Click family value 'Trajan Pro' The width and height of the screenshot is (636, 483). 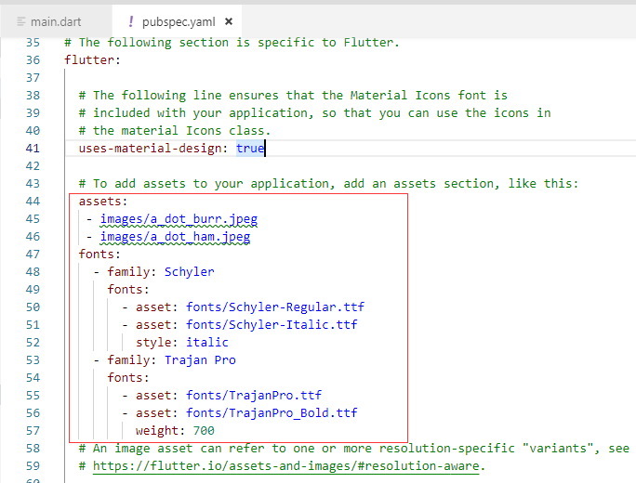200,360
